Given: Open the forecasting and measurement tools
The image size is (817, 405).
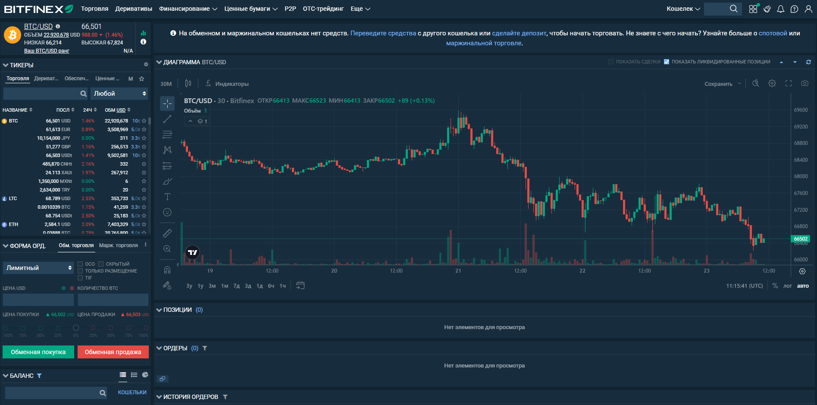Looking at the screenshot, I should (x=167, y=166).
